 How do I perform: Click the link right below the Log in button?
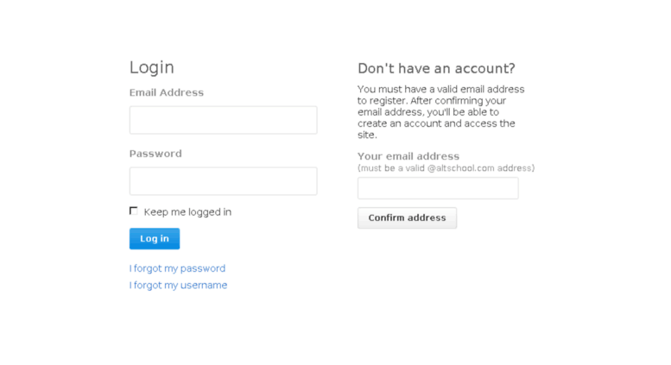pyautogui.click(x=177, y=268)
